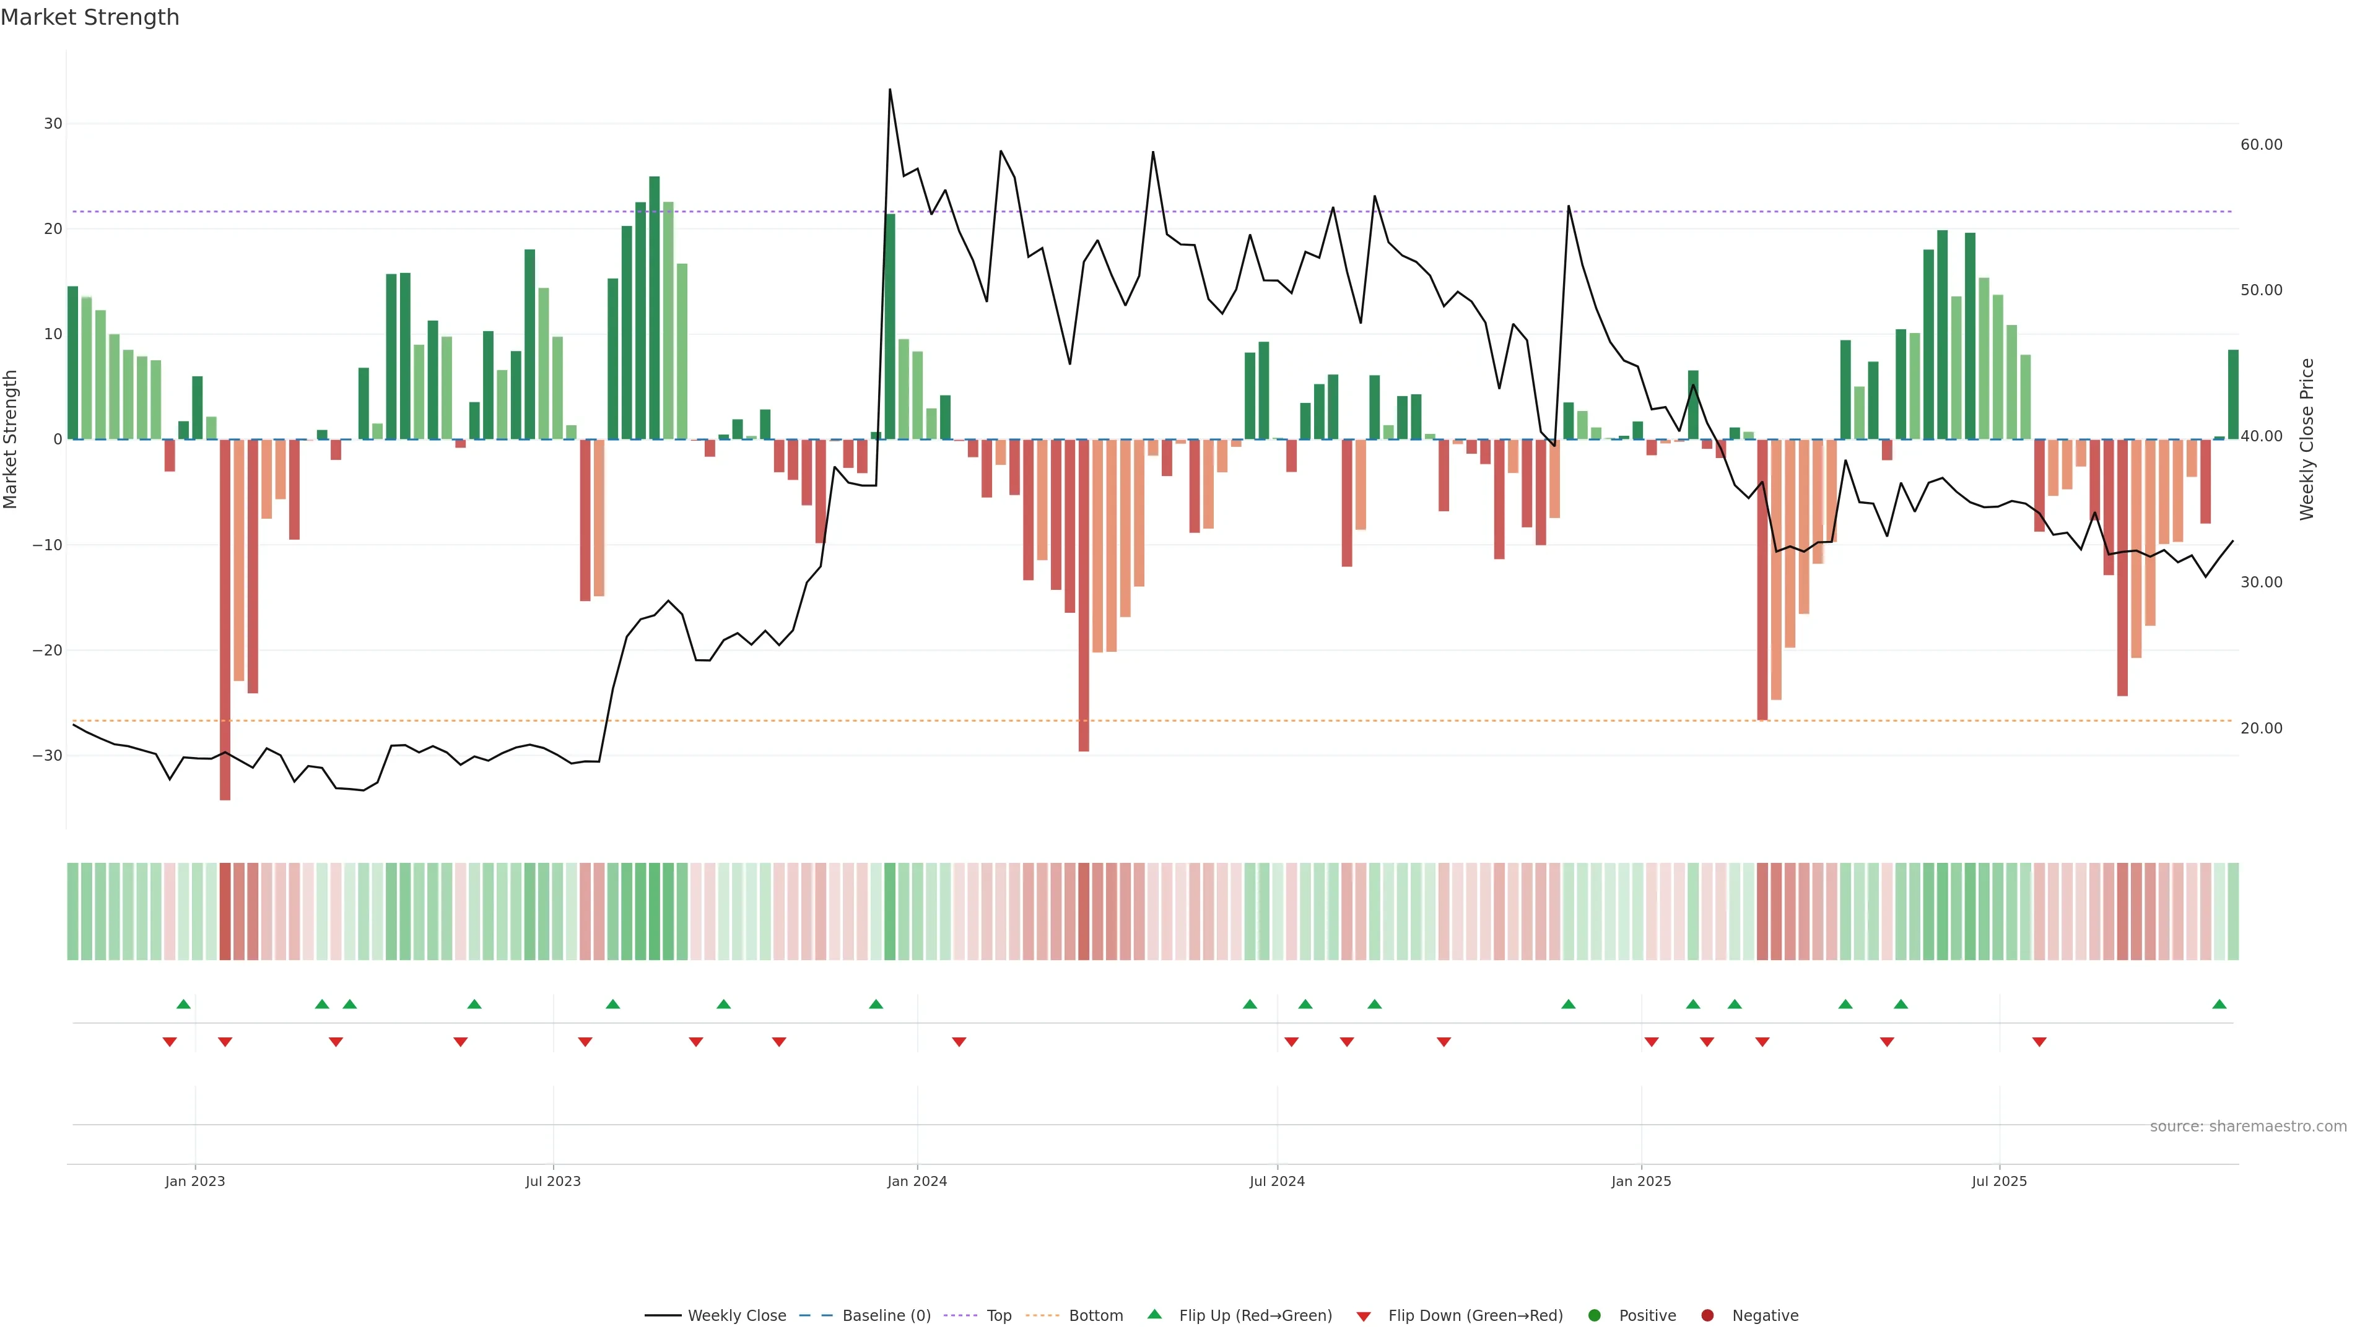Click the Jul 2025 x-axis label

pos(1998,1181)
